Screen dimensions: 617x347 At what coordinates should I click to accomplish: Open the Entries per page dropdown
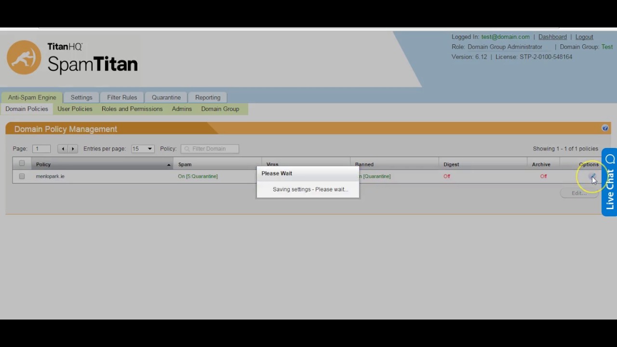point(143,148)
